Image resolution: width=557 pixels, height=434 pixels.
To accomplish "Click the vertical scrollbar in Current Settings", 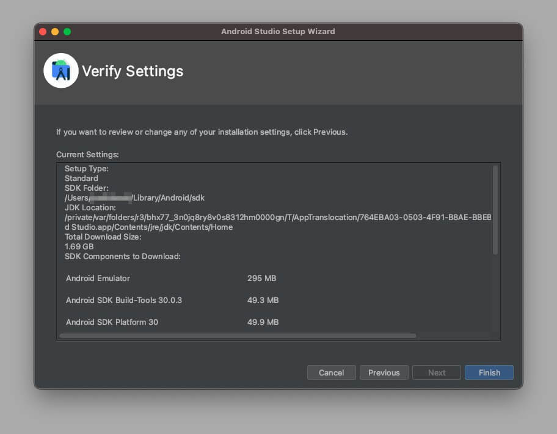I will [x=495, y=210].
